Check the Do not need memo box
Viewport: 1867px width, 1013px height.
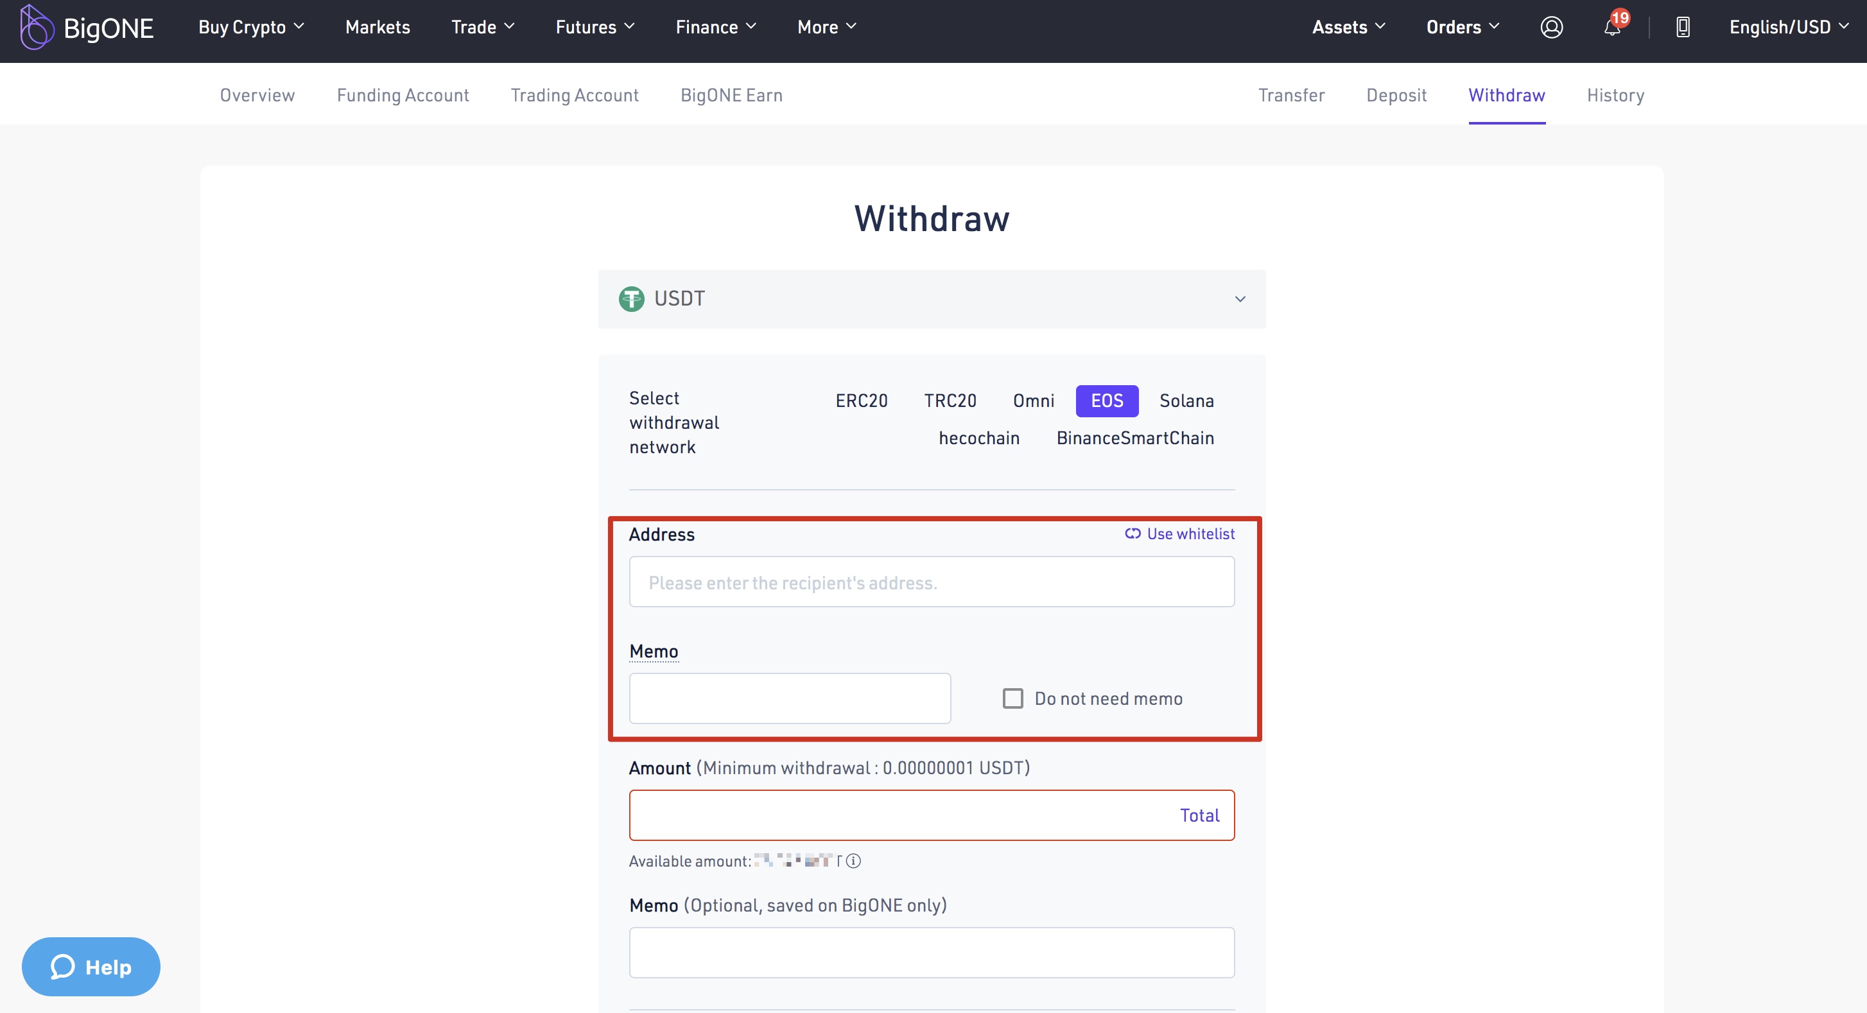pos(1012,698)
